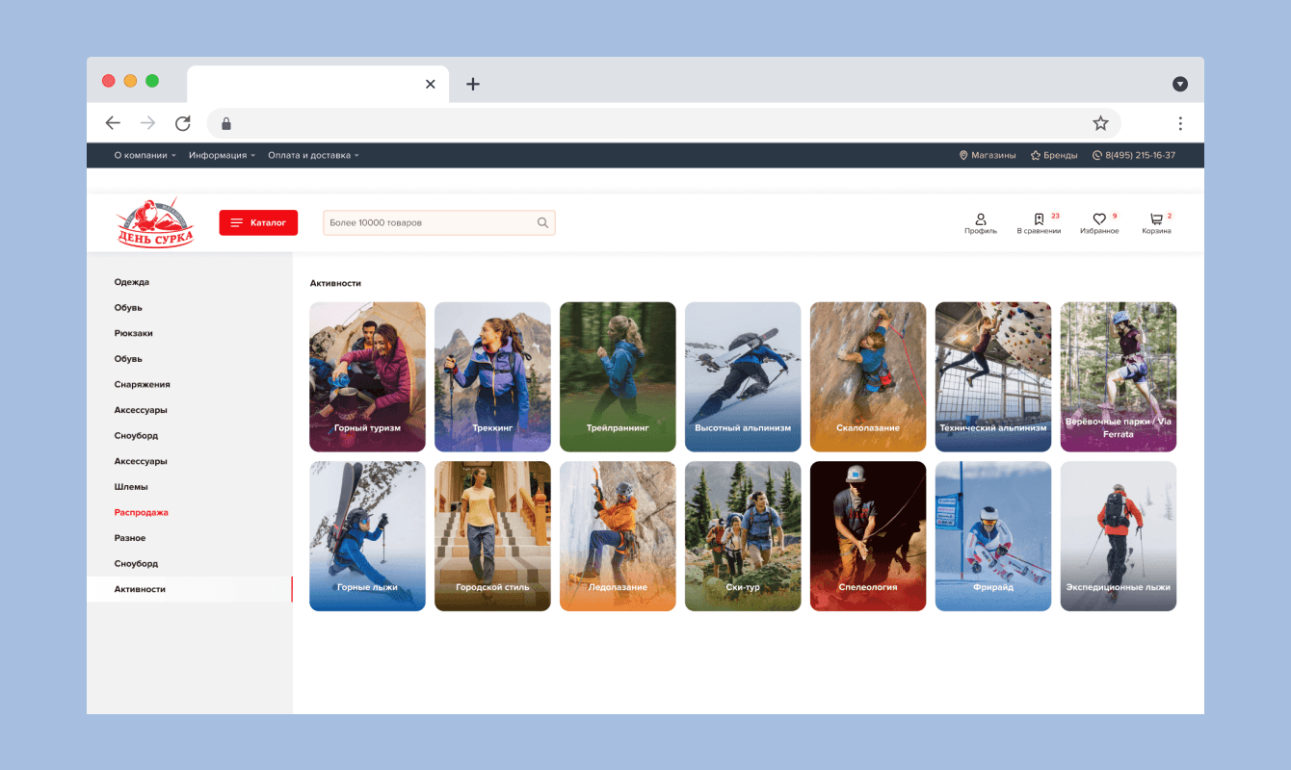Click the browser forward arrow
Image resolution: width=1291 pixels, height=770 pixels.
pyautogui.click(x=147, y=123)
